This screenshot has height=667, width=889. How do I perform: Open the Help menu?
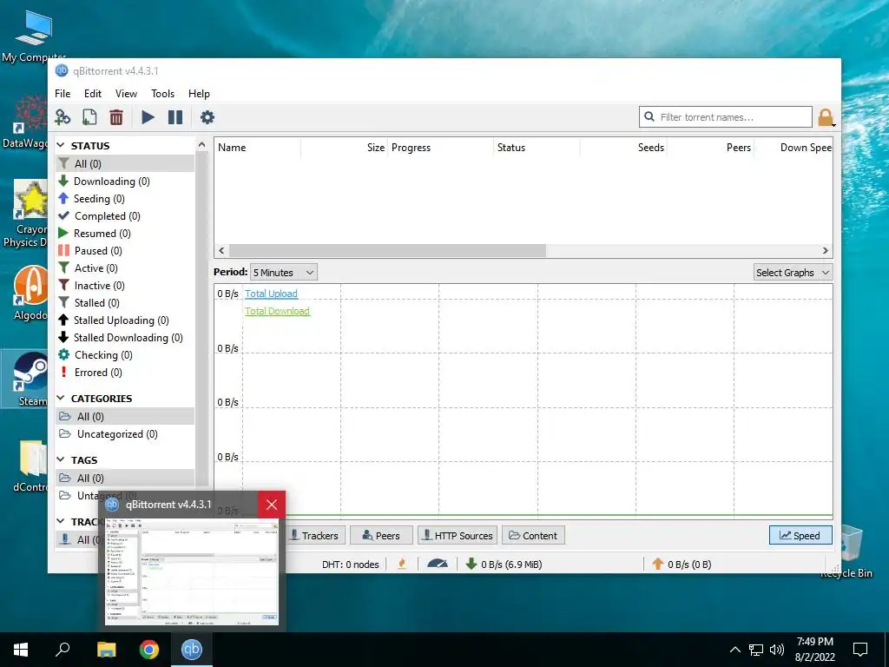pos(199,94)
